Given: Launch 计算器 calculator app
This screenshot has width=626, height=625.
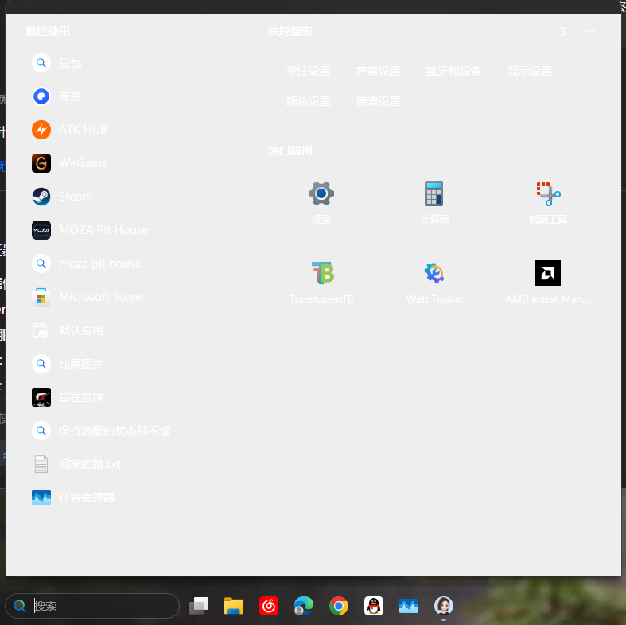Looking at the screenshot, I should [434, 201].
